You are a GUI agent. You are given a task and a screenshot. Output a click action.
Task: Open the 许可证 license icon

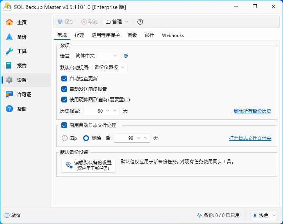[x=9, y=94]
